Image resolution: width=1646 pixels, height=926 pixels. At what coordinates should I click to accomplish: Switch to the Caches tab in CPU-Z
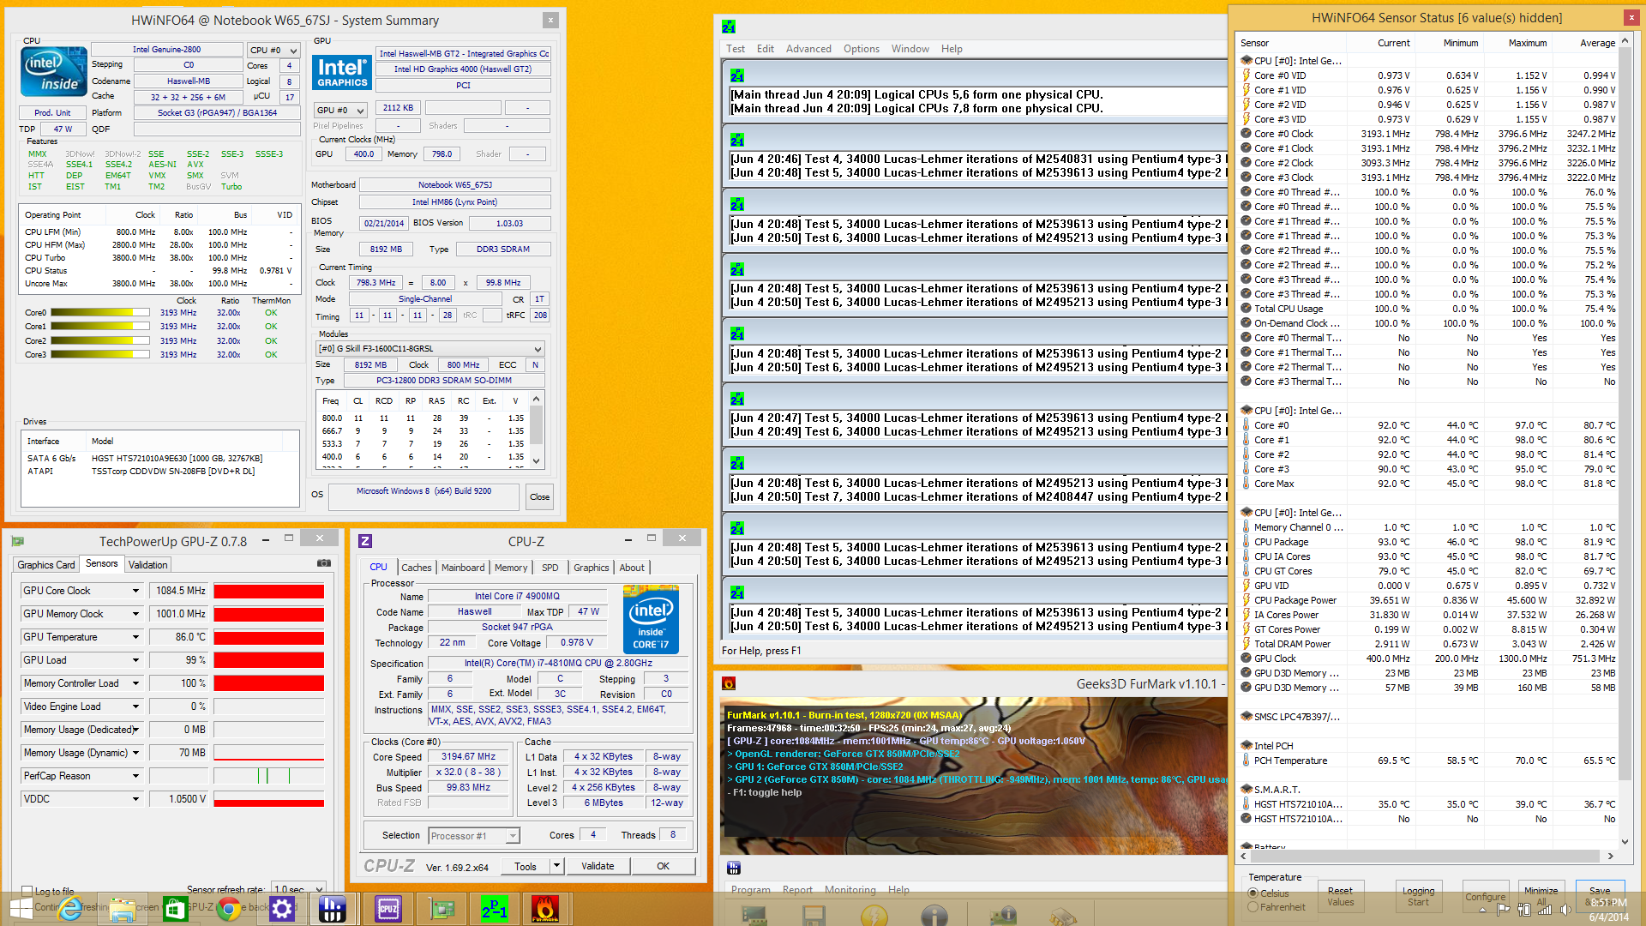[417, 568]
